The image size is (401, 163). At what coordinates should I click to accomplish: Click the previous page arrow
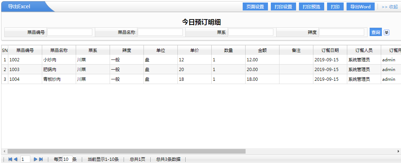(16, 159)
